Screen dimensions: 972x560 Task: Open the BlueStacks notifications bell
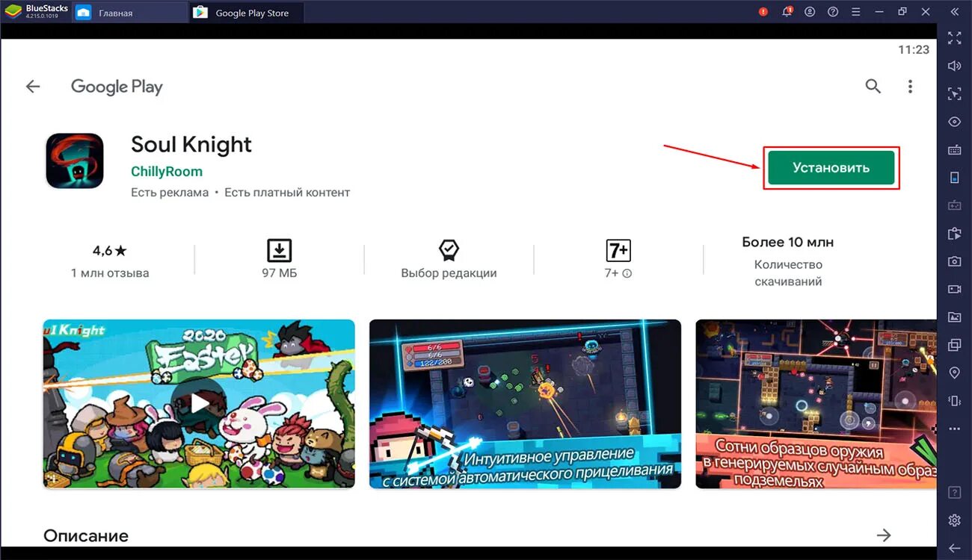pos(787,12)
